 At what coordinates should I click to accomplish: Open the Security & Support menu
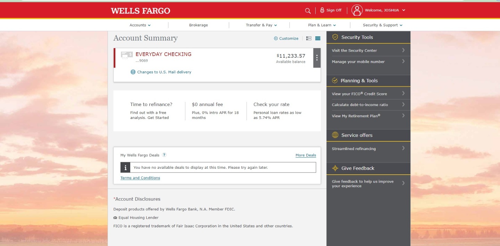[382, 25]
